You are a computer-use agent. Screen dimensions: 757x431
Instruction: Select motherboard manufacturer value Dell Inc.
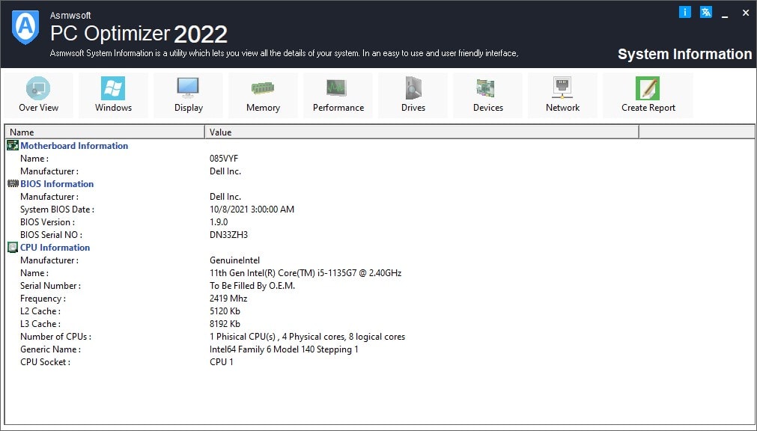[x=225, y=171]
